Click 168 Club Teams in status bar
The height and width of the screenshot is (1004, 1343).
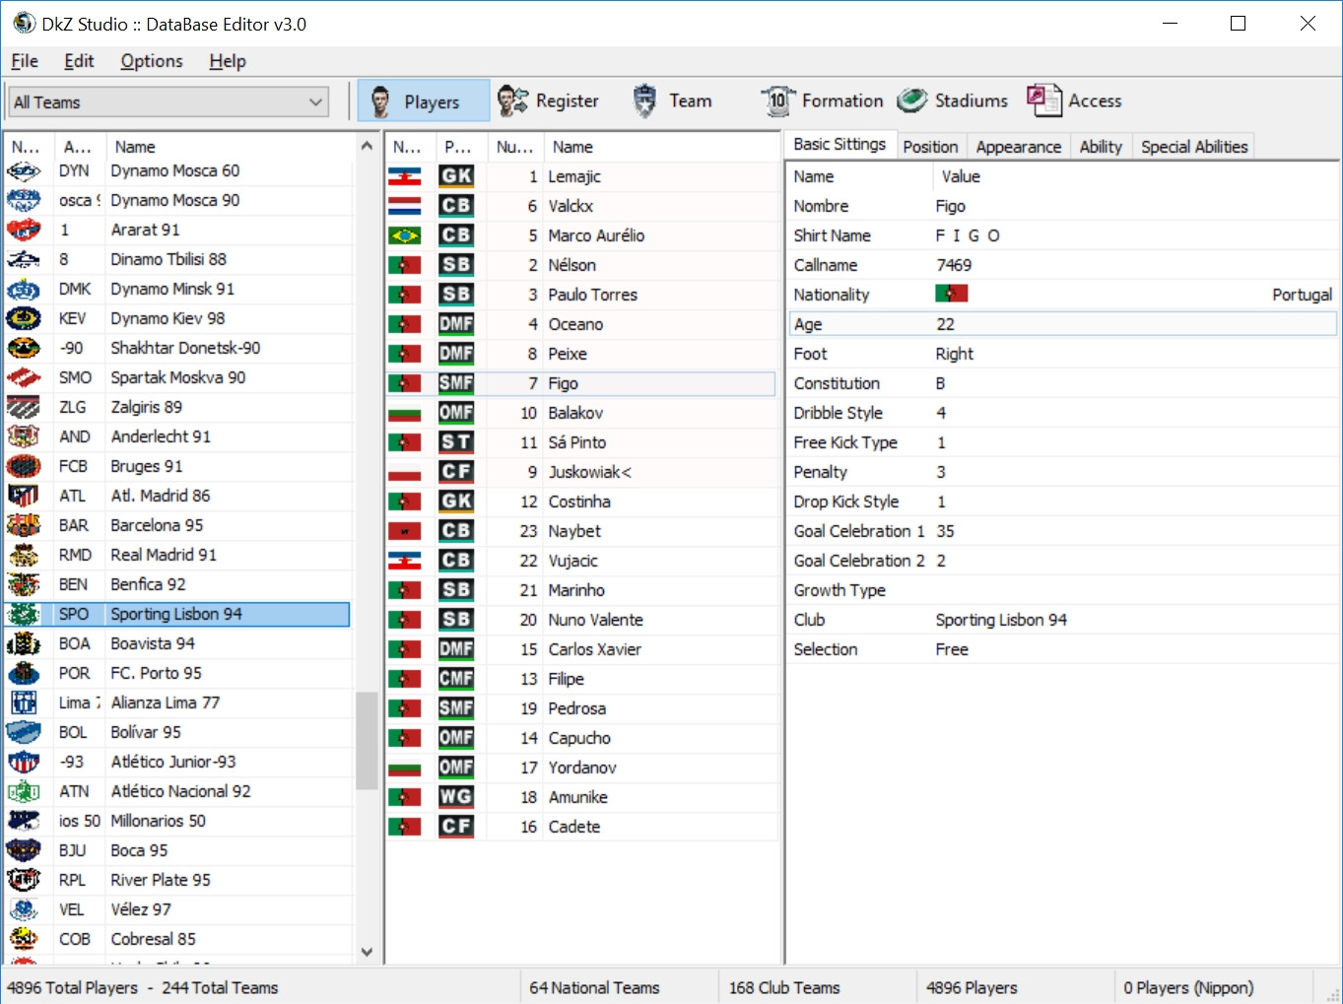[x=784, y=987]
